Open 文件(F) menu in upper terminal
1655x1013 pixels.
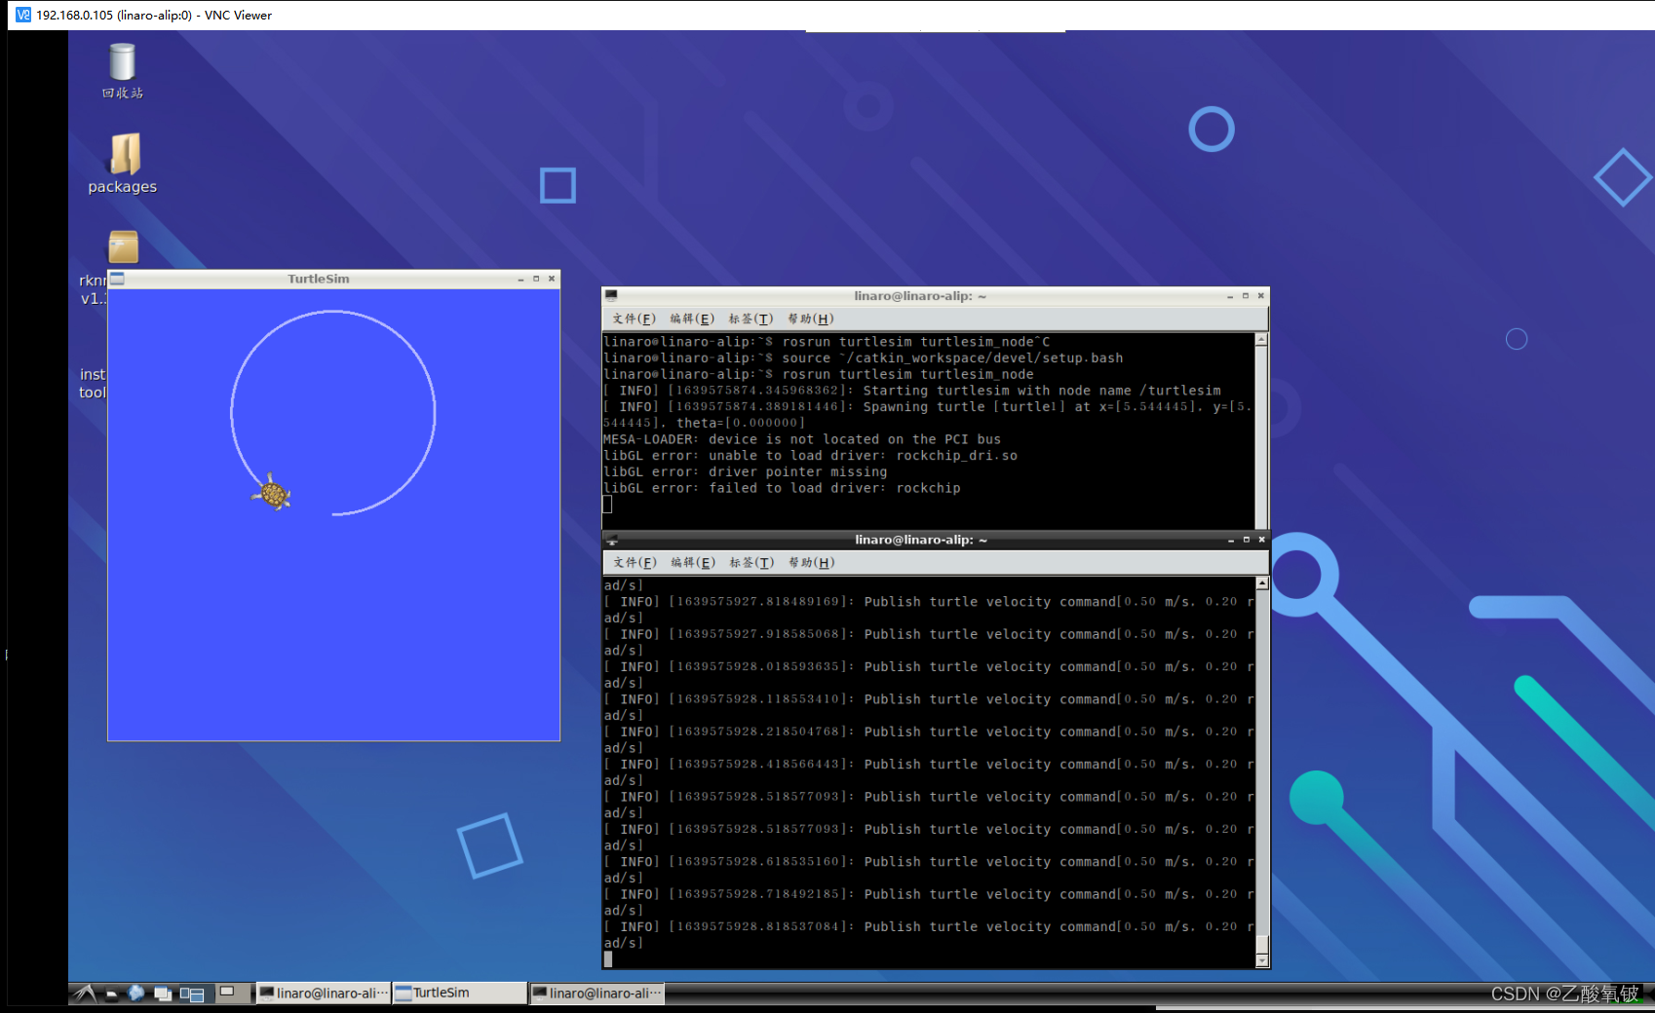click(634, 319)
